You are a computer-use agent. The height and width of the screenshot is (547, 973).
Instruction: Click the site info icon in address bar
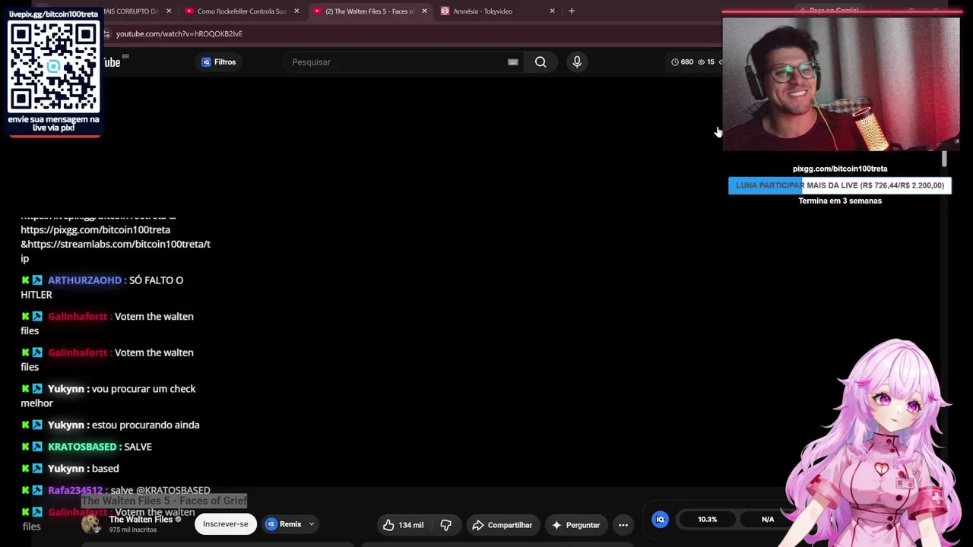(106, 34)
